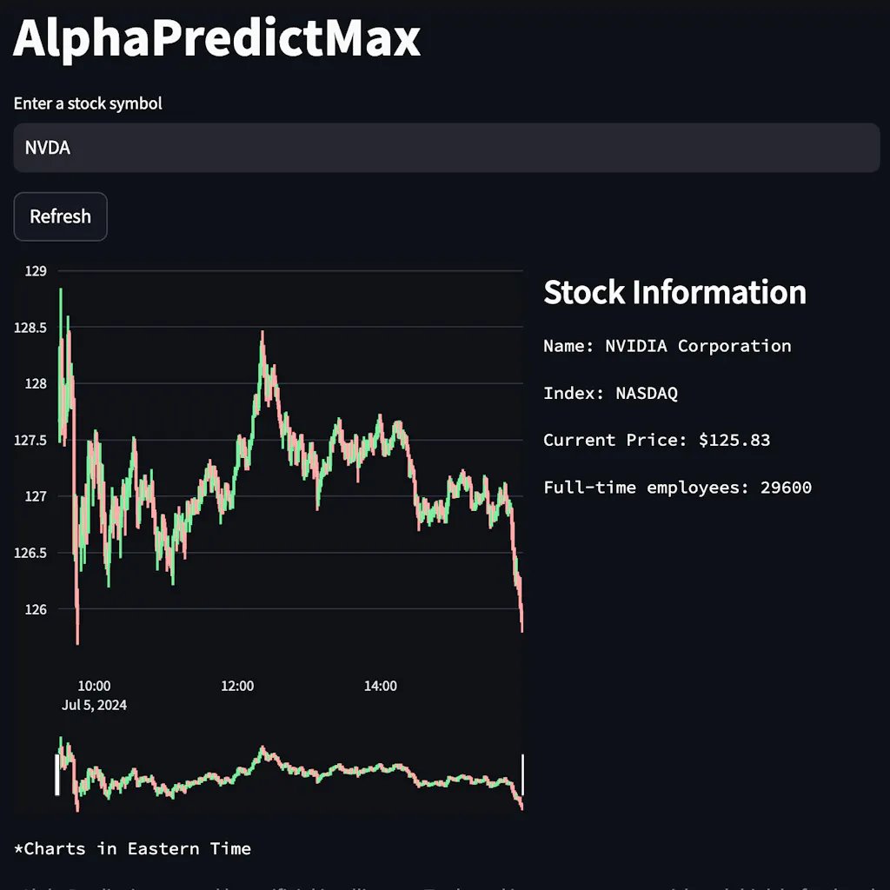The image size is (890, 890).
Task: Click the 14:00 time axis label
Action: [x=380, y=686]
